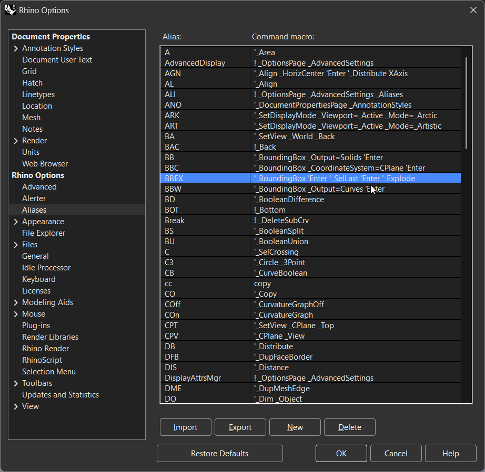
Task: Expand the Annotation Styles tree node
Action: [16, 48]
